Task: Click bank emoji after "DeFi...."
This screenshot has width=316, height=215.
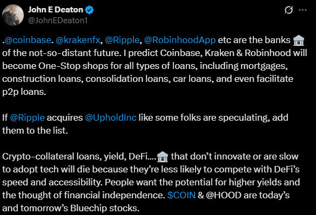Action: coord(163,156)
